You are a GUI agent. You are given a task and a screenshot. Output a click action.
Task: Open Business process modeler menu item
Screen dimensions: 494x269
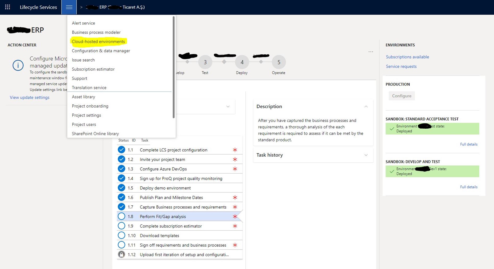(96, 32)
